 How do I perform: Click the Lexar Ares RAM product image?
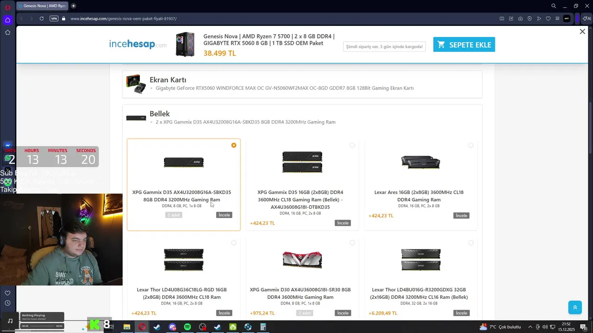point(421,162)
